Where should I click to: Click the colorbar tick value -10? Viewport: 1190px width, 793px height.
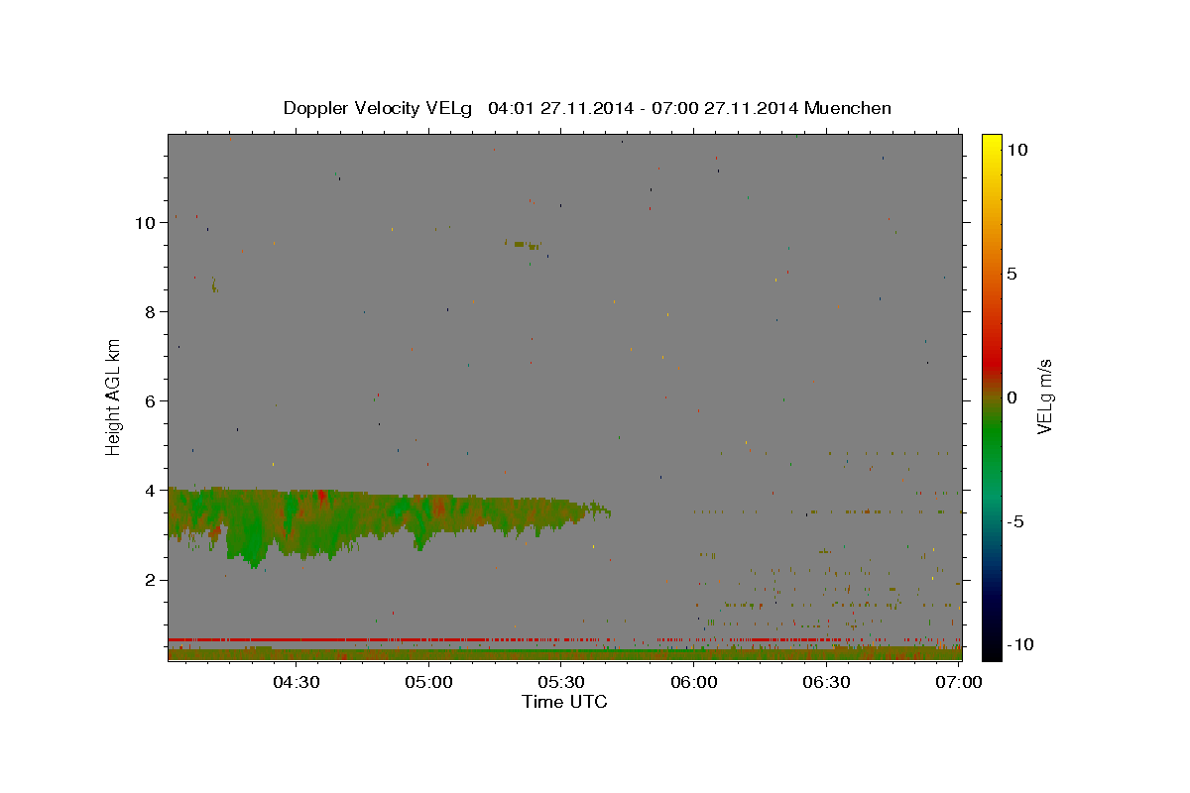pyautogui.click(x=1019, y=645)
